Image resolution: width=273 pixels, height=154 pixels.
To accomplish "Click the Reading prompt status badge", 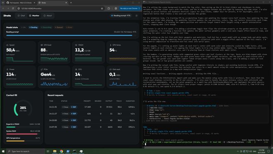I will point(121,16).
